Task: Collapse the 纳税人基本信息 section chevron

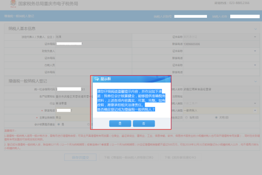Action: 256,29
